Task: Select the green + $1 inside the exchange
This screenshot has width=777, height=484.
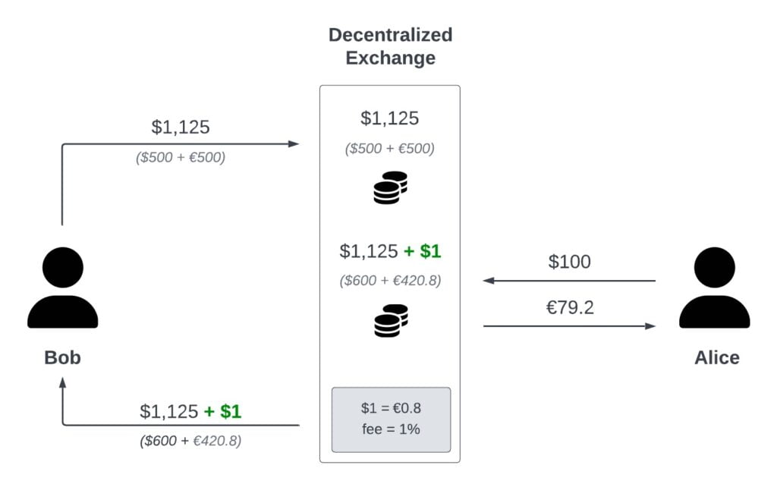Action: [x=422, y=251]
